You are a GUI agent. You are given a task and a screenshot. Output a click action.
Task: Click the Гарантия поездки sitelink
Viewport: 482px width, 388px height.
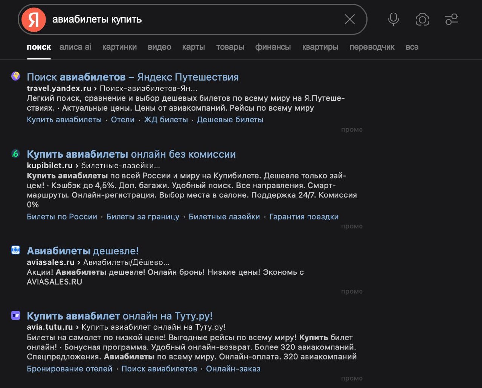pos(304,216)
